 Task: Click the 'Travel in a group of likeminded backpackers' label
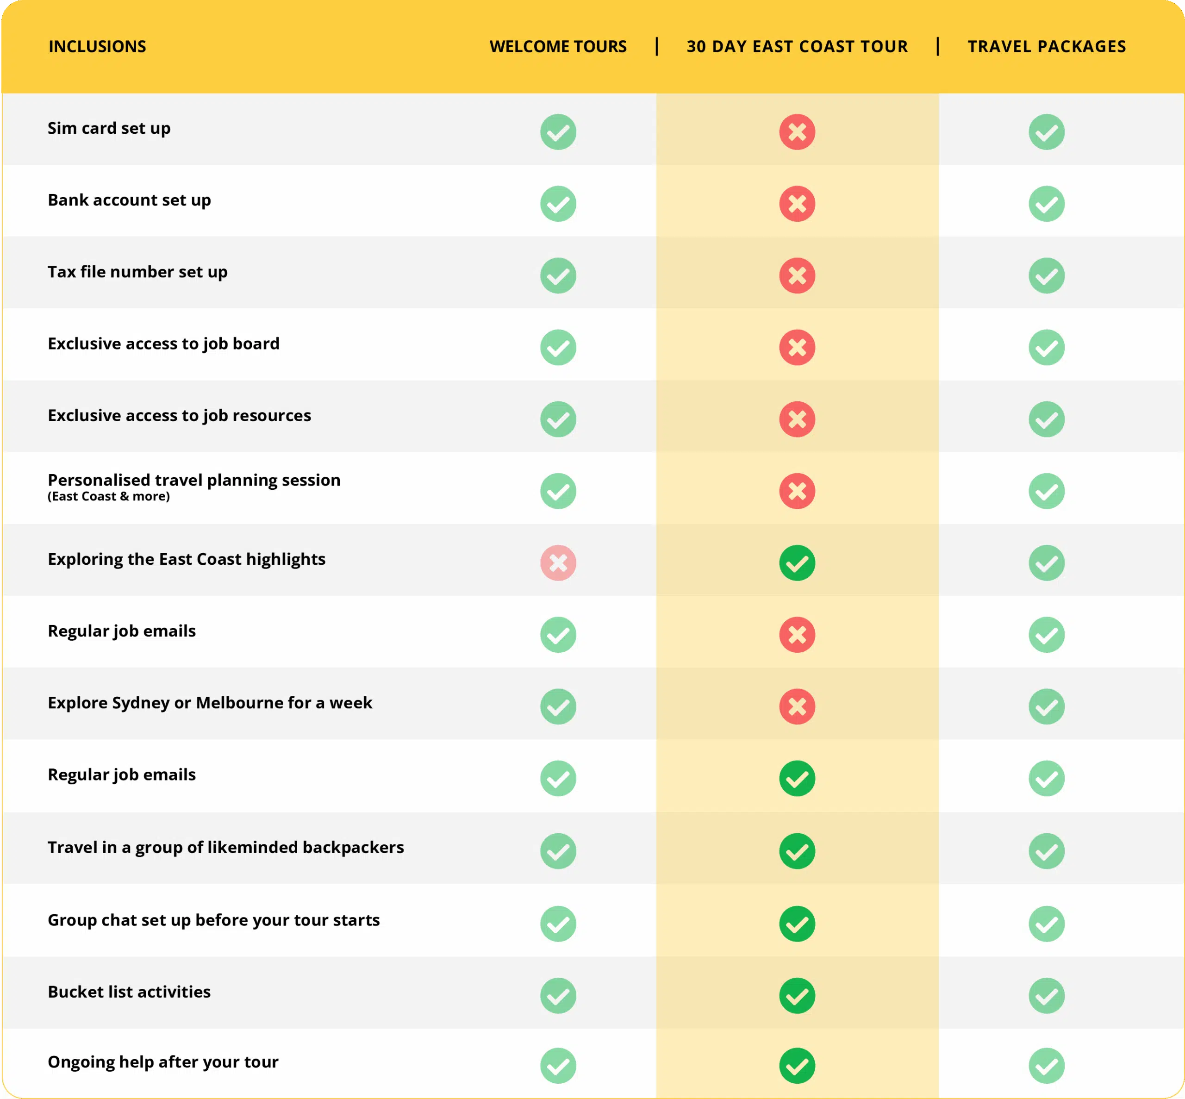tap(226, 848)
